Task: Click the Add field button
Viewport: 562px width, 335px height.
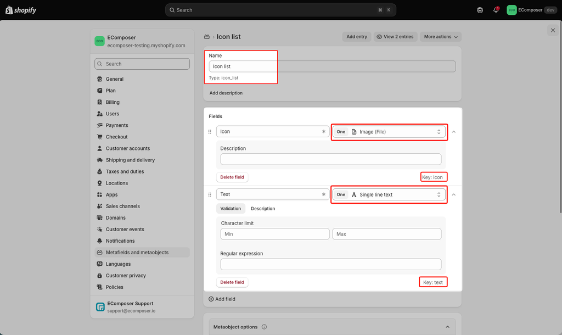Action: coord(222,299)
